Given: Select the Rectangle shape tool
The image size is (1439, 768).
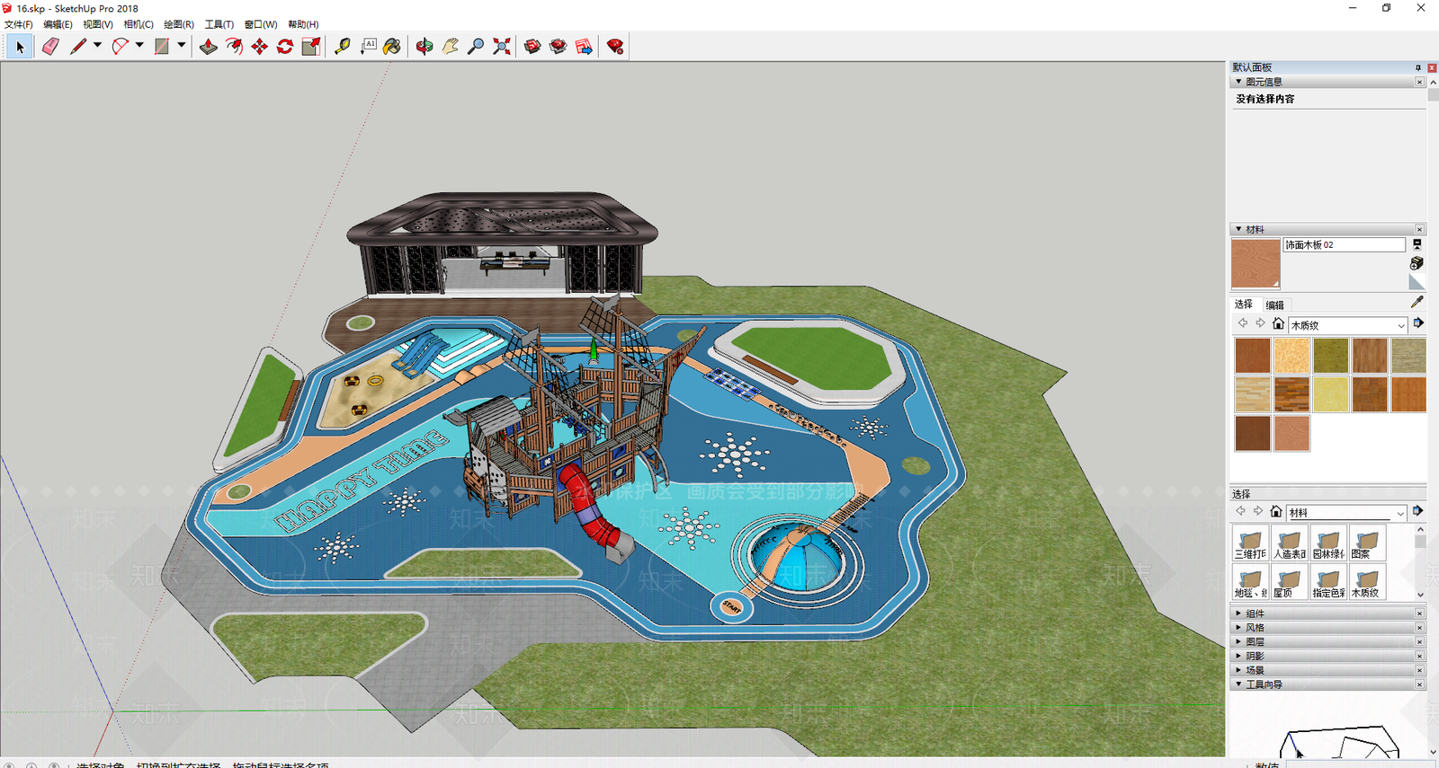Looking at the screenshot, I should point(162,47).
